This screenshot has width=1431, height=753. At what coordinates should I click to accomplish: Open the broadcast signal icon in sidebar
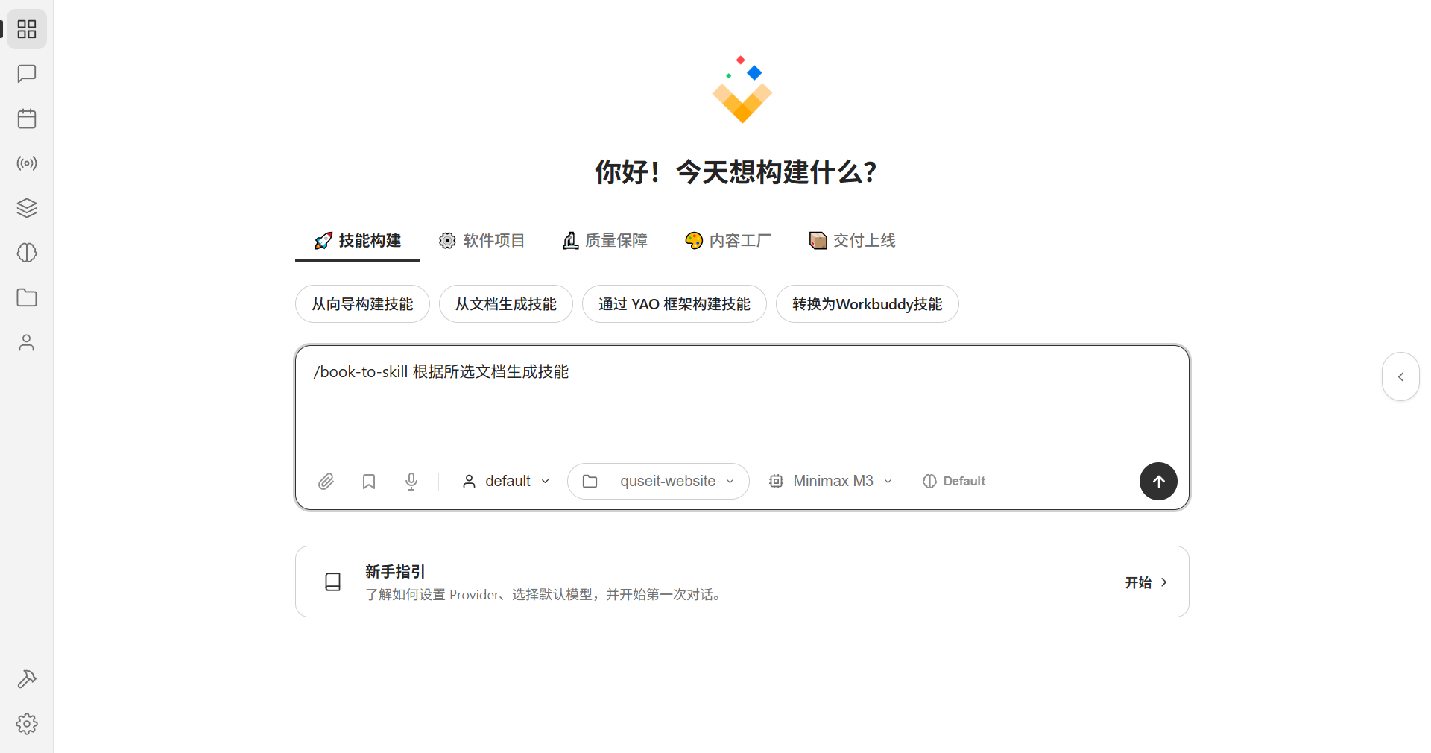pos(27,163)
